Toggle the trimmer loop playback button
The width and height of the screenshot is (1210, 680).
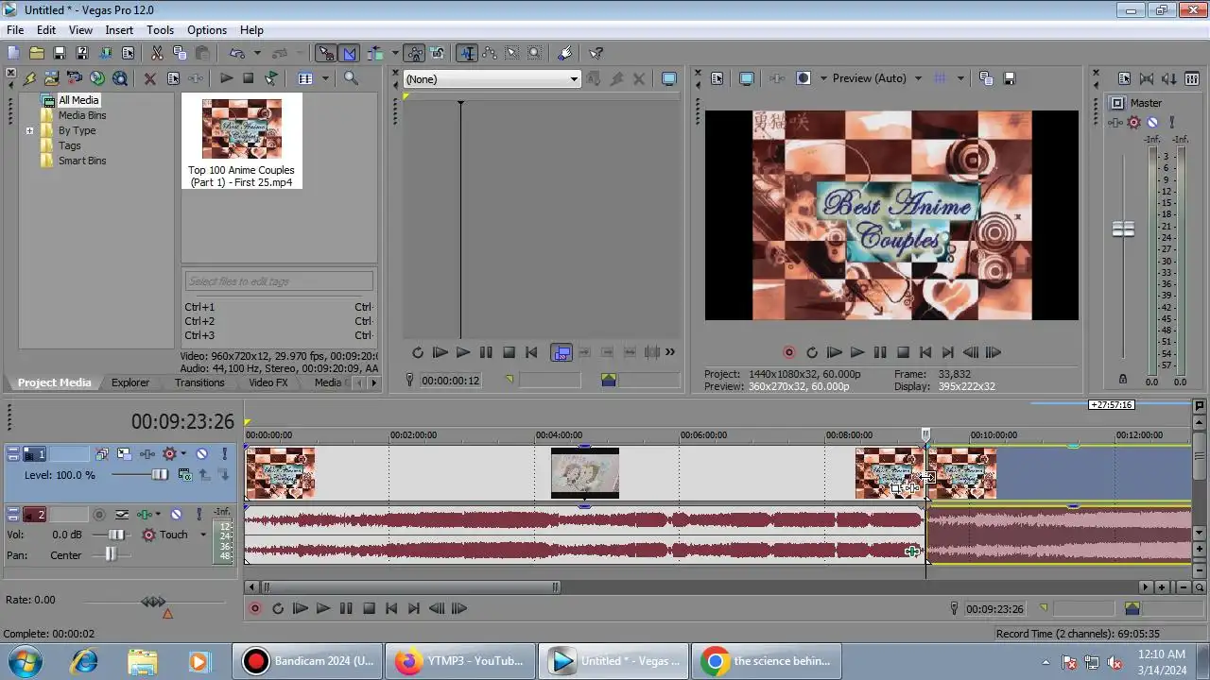click(x=418, y=352)
